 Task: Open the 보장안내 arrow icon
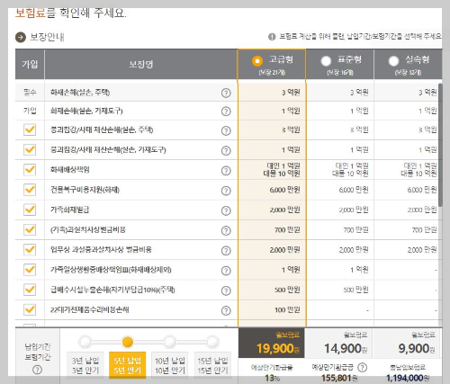pos(21,37)
